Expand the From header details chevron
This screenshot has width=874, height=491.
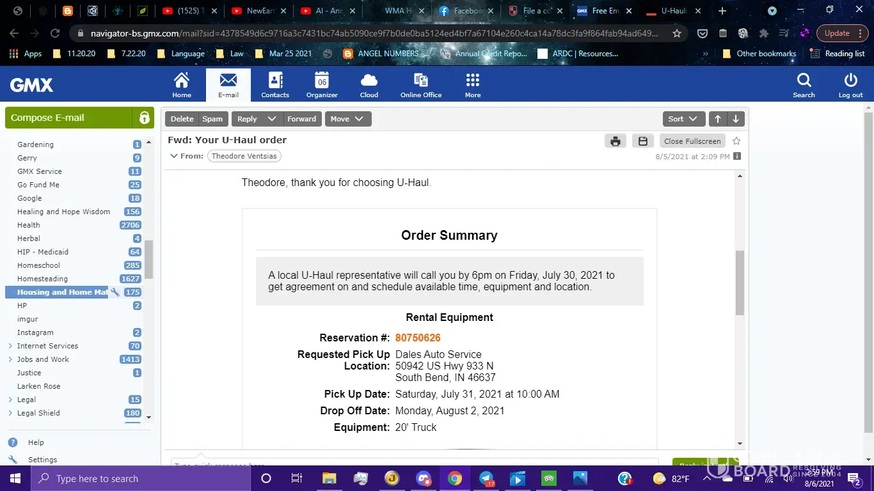[173, 156]
